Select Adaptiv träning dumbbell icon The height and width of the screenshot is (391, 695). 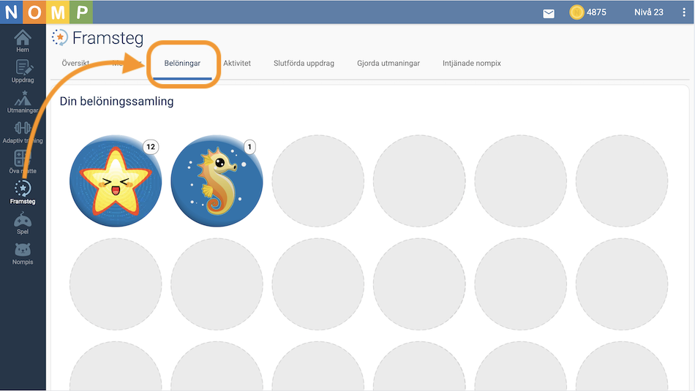tap(23, 132)
